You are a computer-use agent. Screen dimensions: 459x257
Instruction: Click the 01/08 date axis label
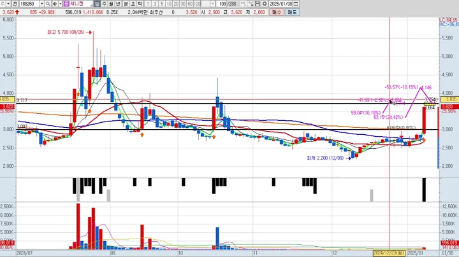click(448, 253)
